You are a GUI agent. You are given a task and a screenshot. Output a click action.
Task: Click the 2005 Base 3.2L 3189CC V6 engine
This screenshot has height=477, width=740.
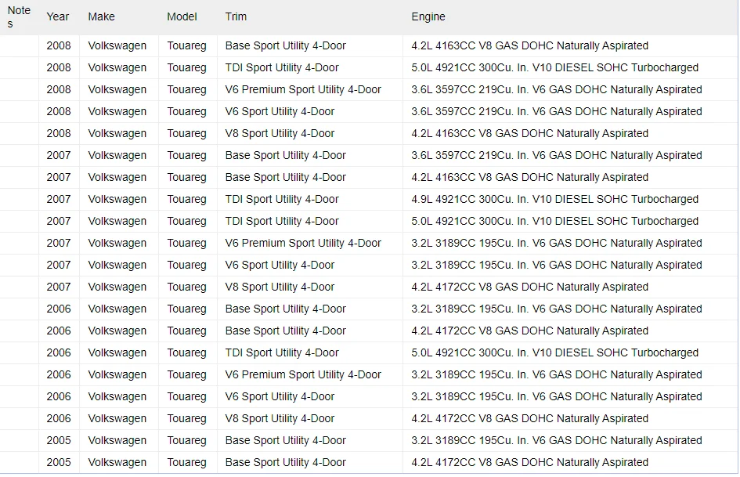557,440
